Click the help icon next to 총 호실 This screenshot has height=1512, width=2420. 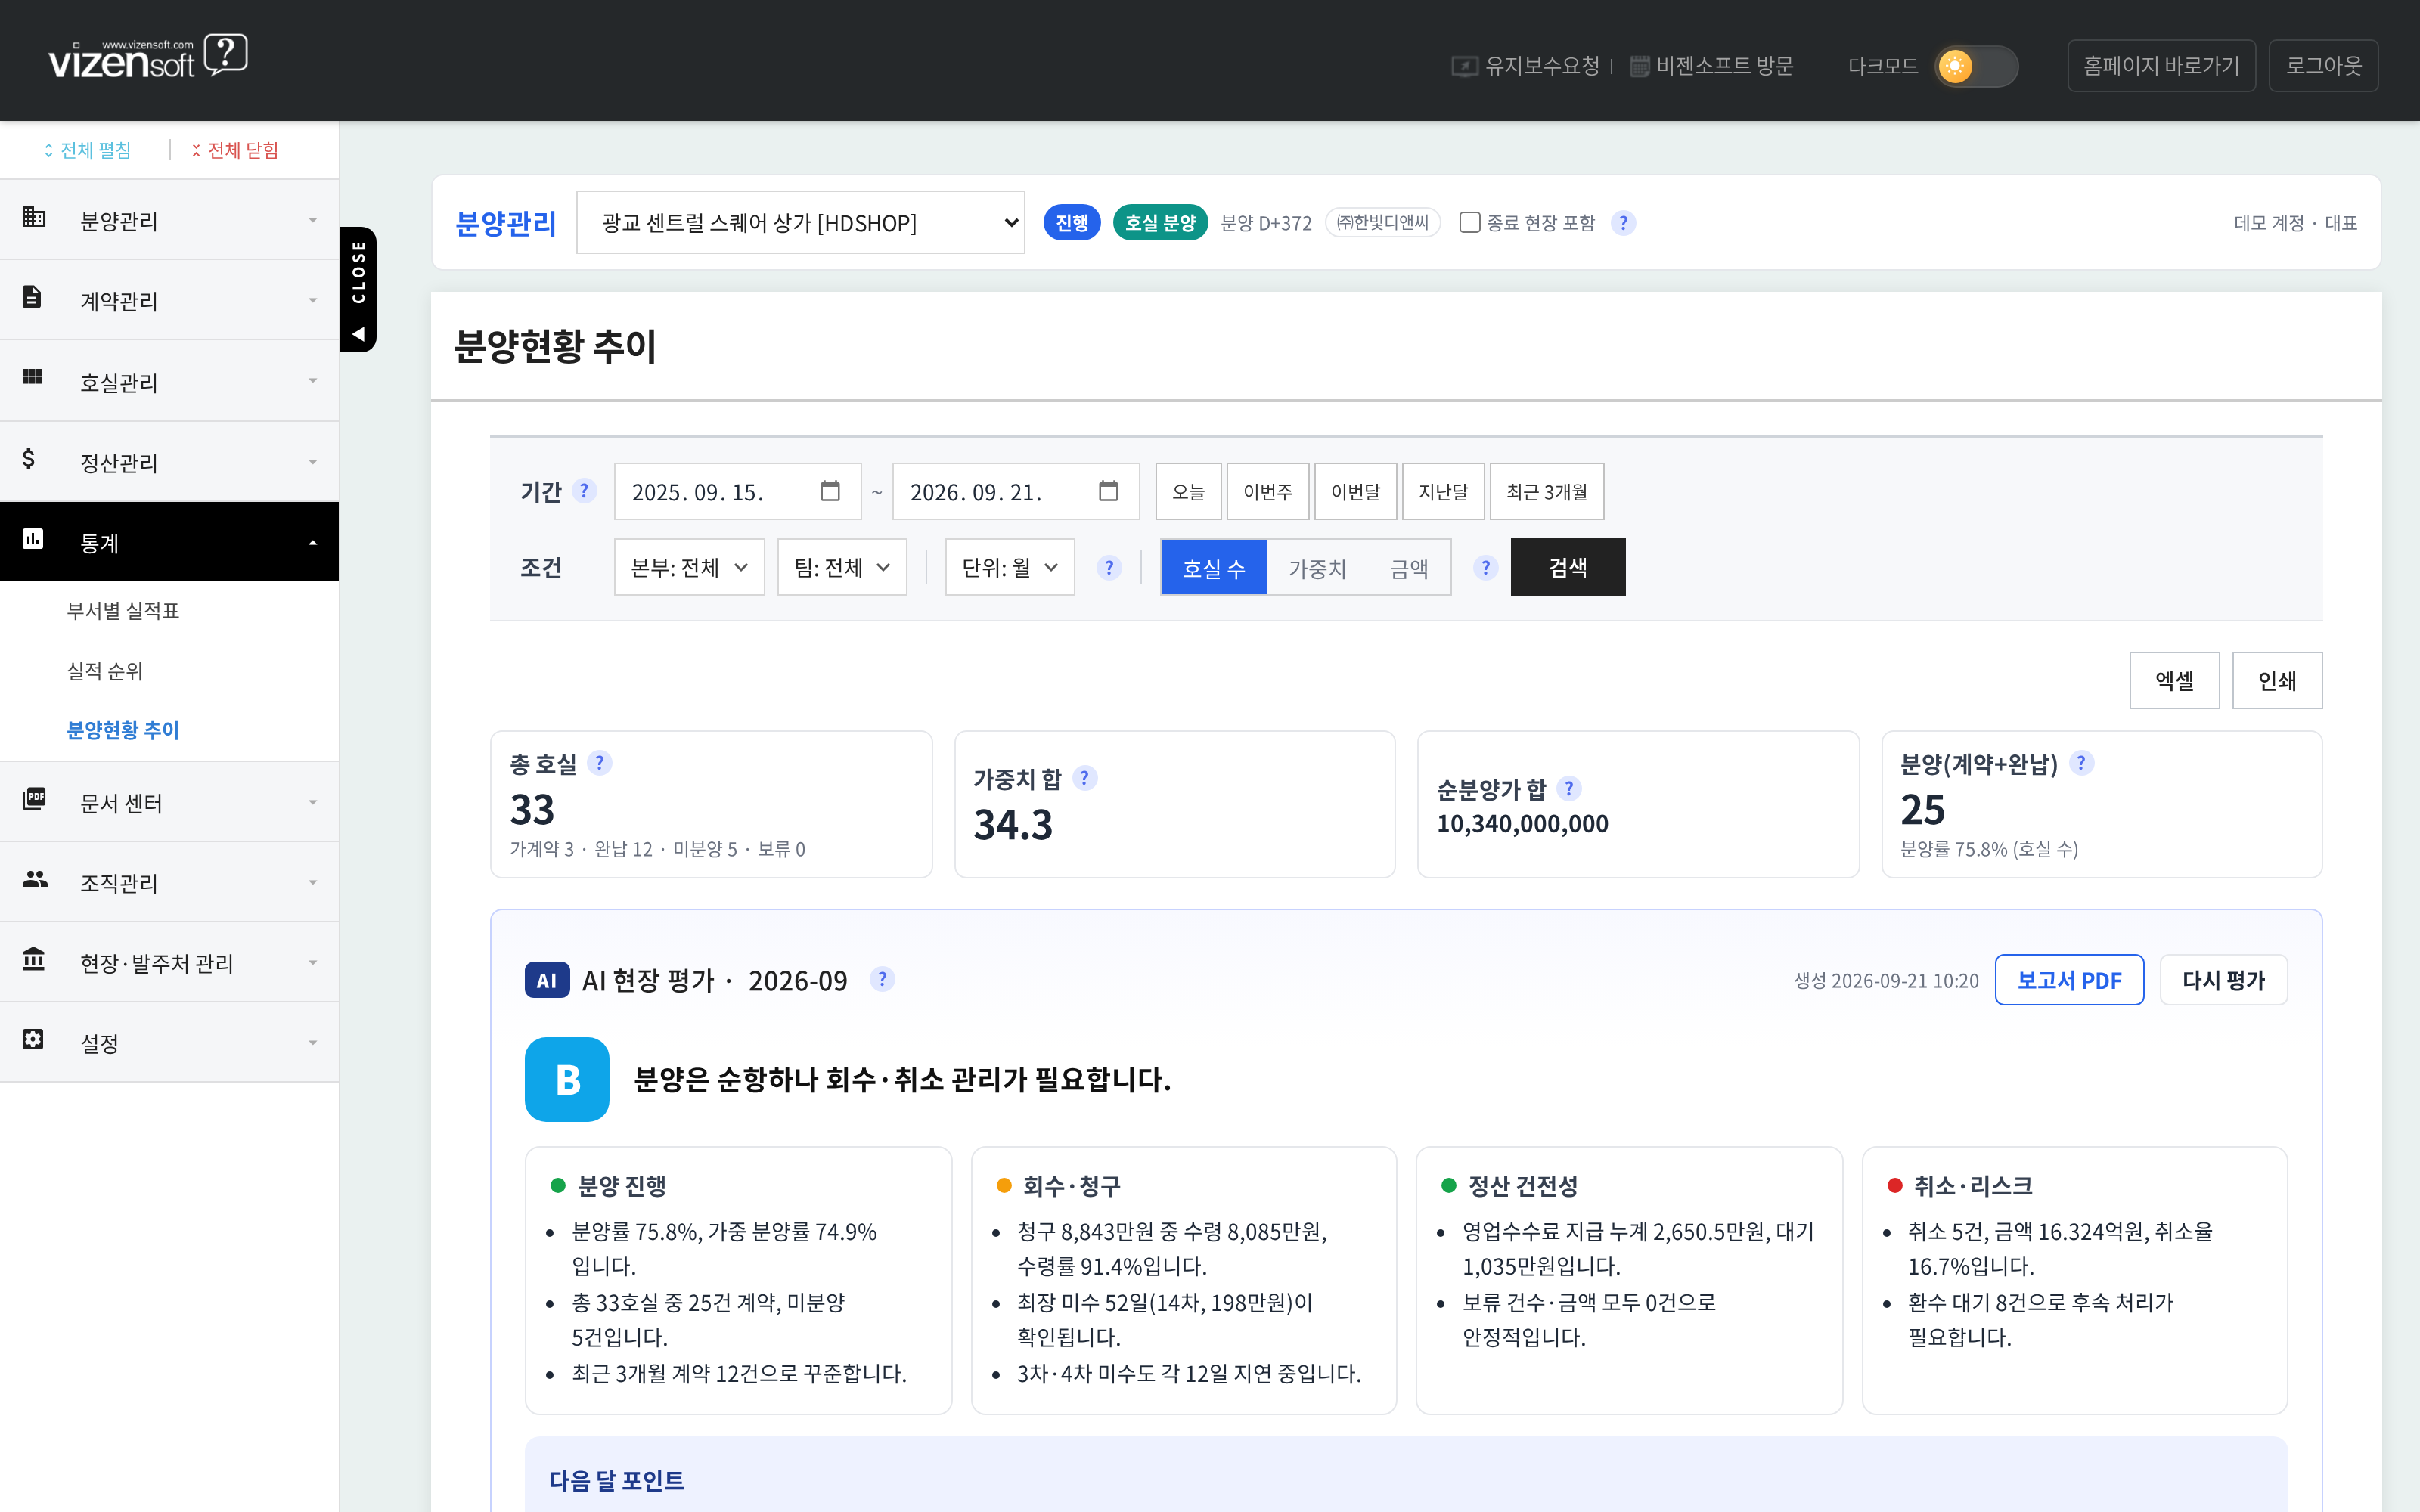(599, 763)
